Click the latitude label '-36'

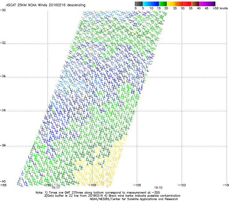3,110
